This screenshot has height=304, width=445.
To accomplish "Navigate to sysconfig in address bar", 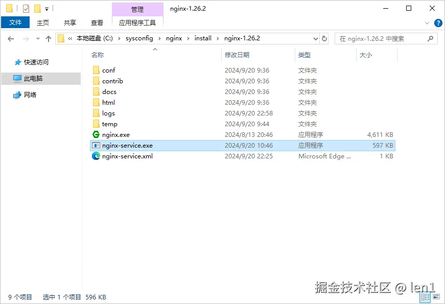I will point(139,38).
